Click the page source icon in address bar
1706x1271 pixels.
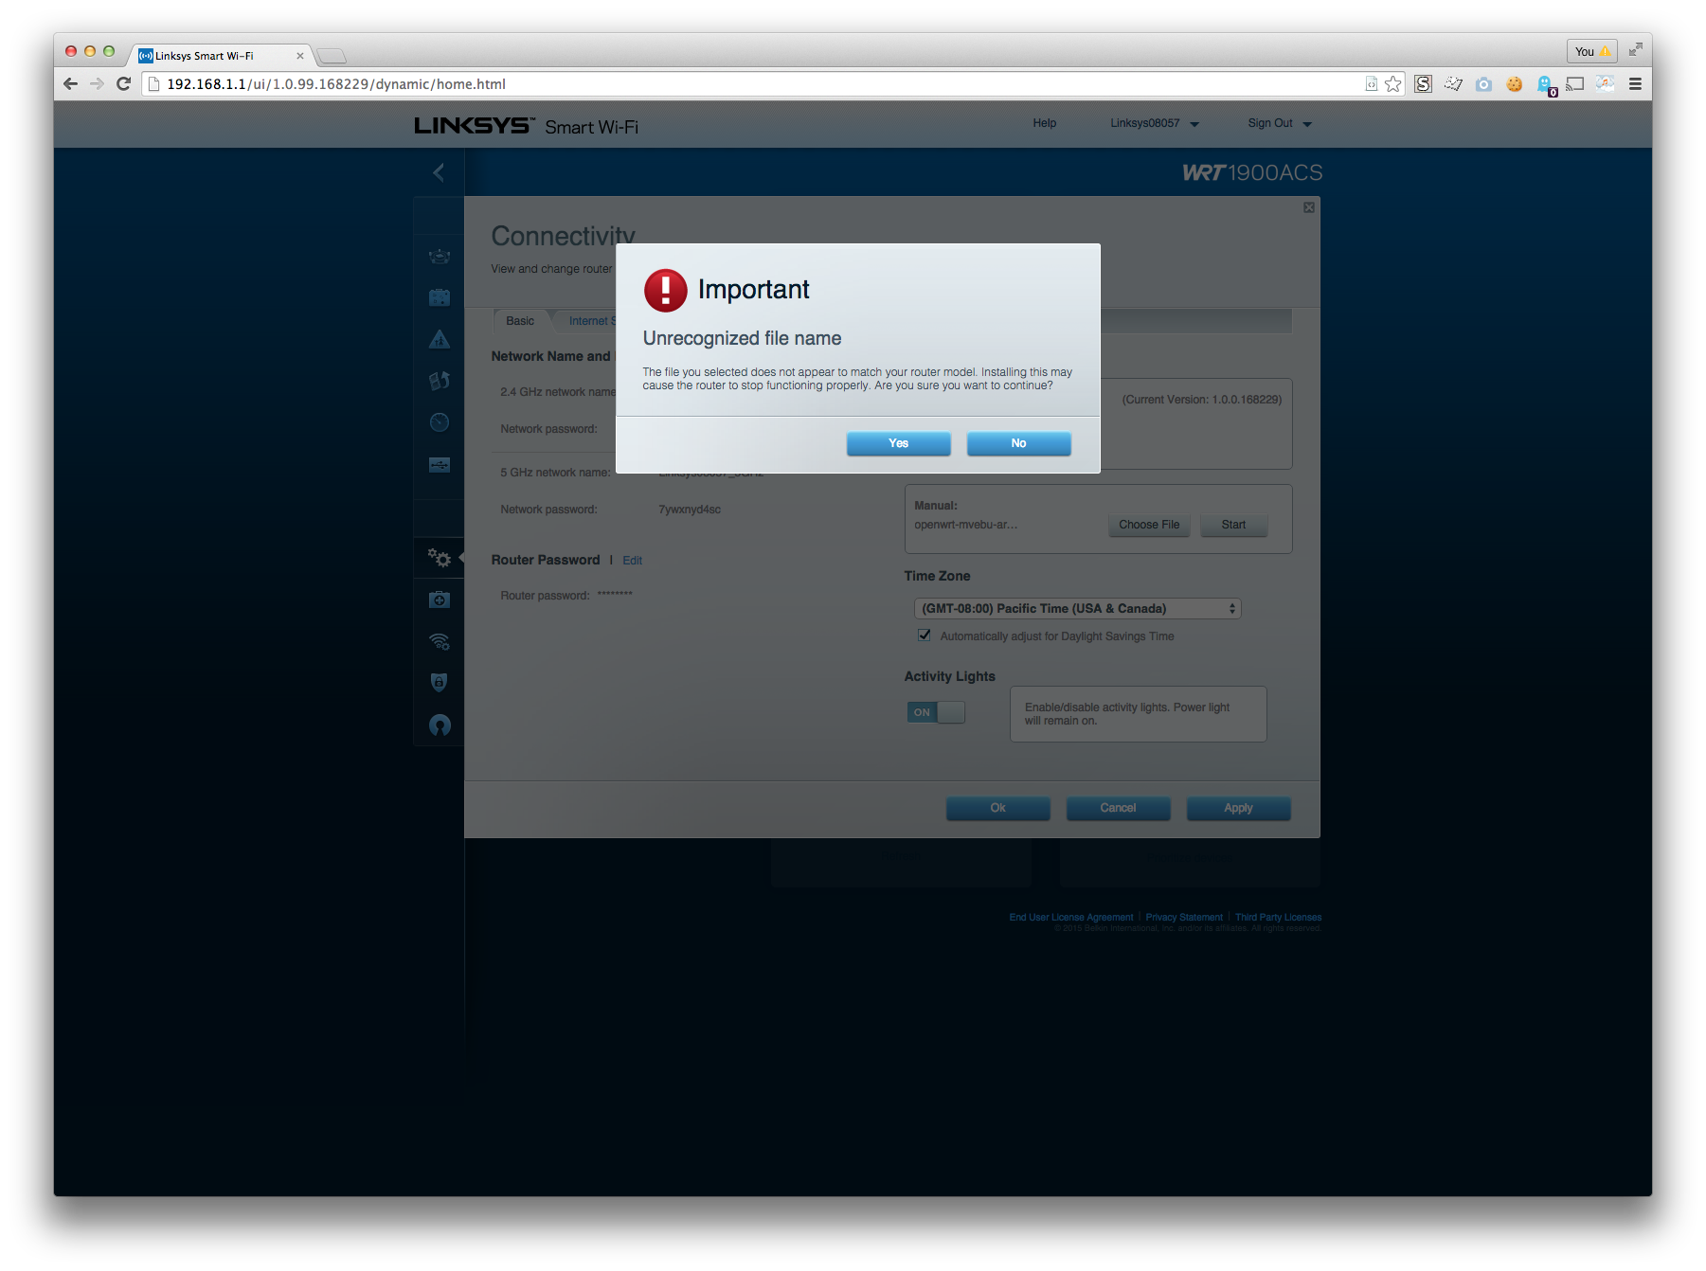pyautogui.click(x=1371, y=84)
